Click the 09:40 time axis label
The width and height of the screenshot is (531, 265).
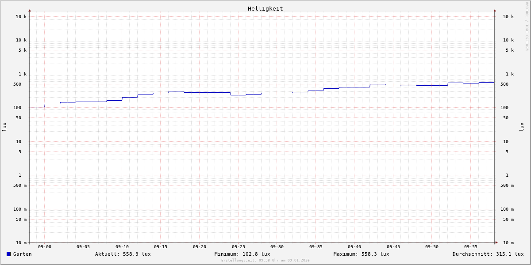coord(354,247)
